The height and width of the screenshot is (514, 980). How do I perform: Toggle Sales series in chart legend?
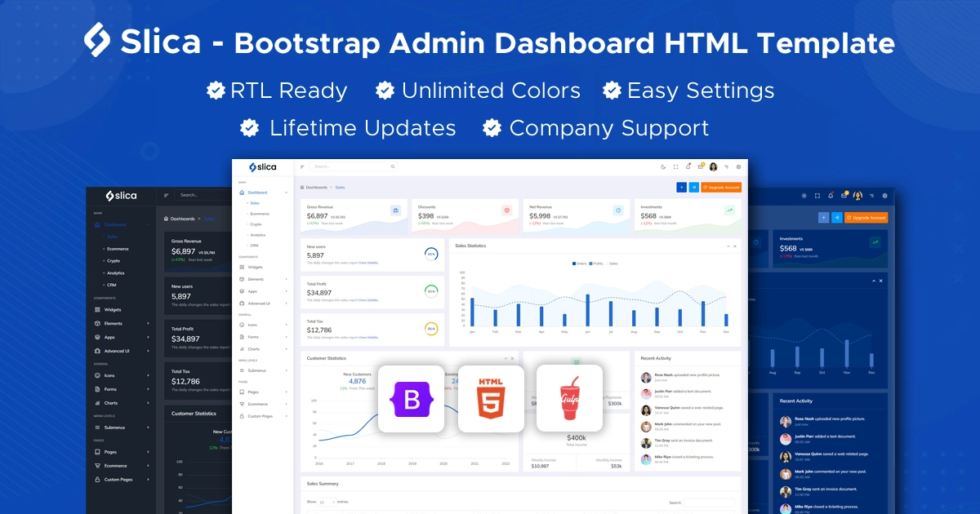tap(612, 264)
